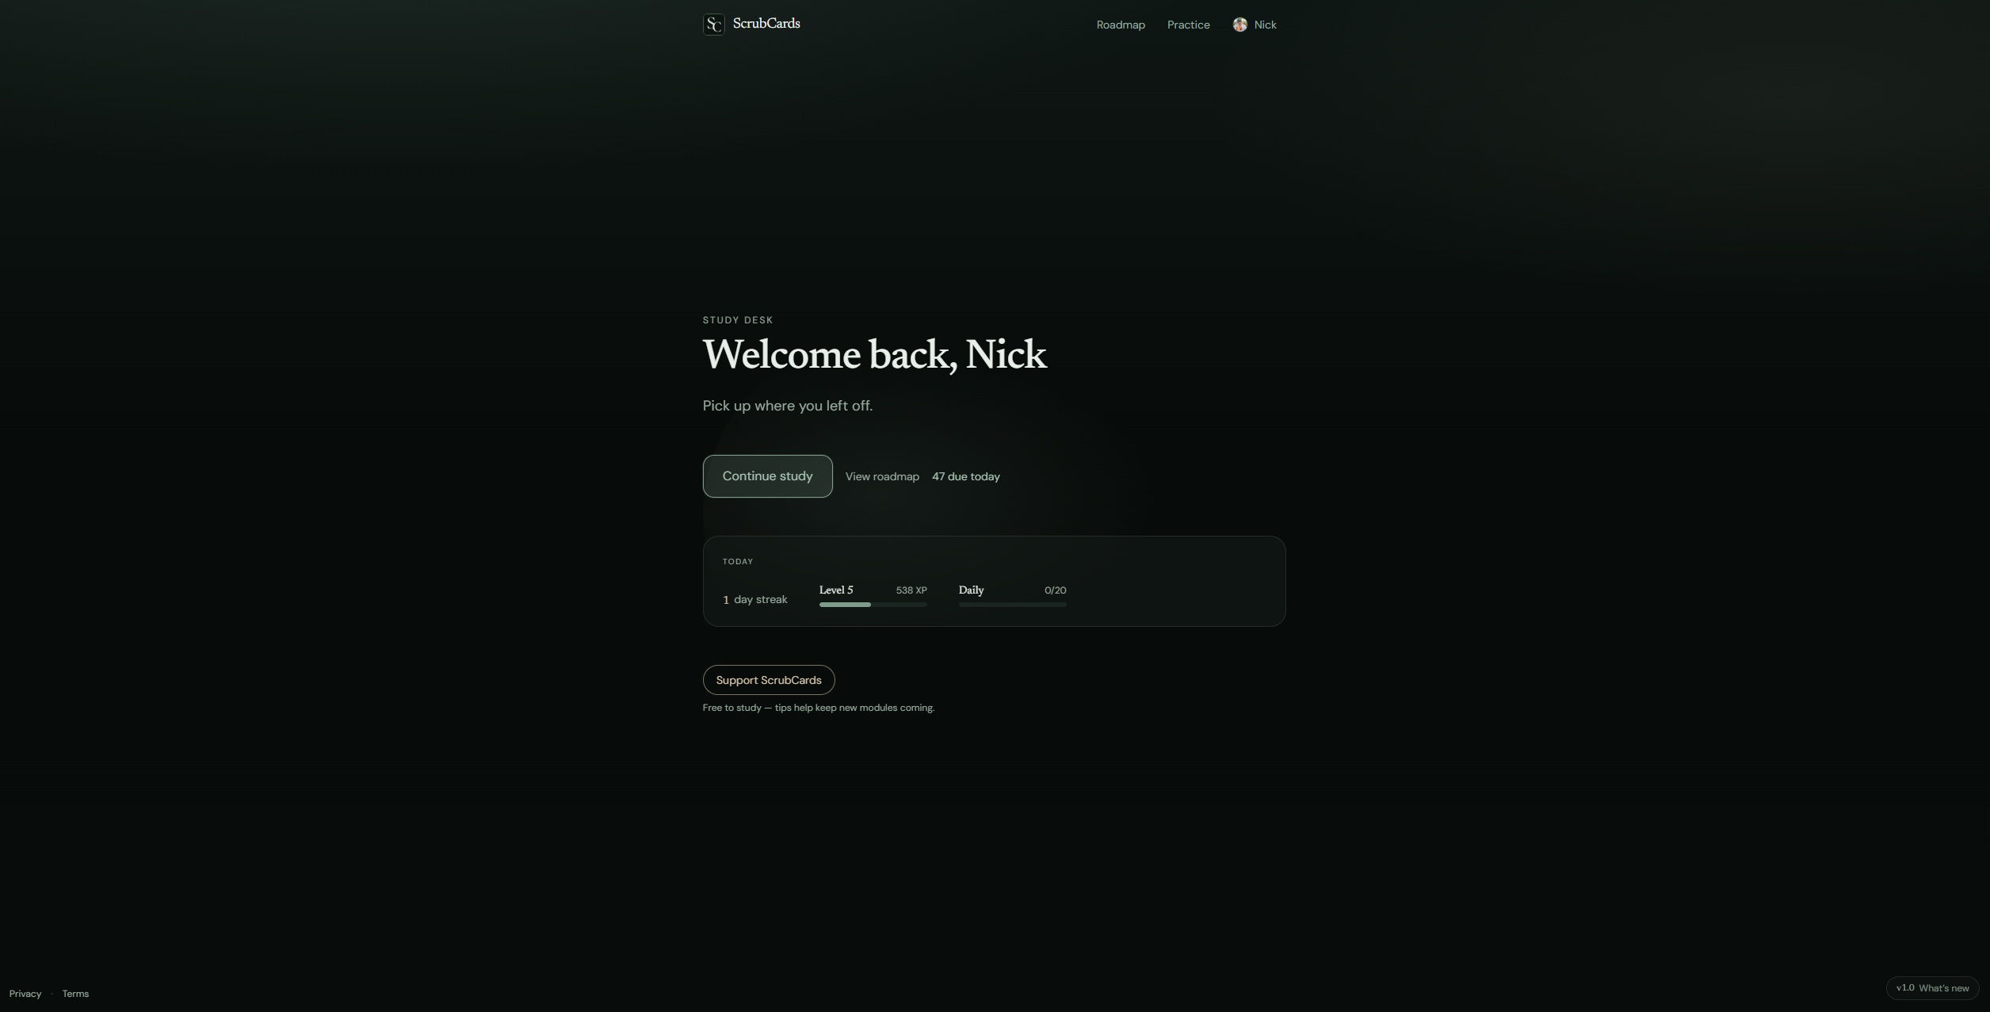The image size is (1990, 1012).
Task: Open the Nick account menu label
Action: coord(1265,25)
